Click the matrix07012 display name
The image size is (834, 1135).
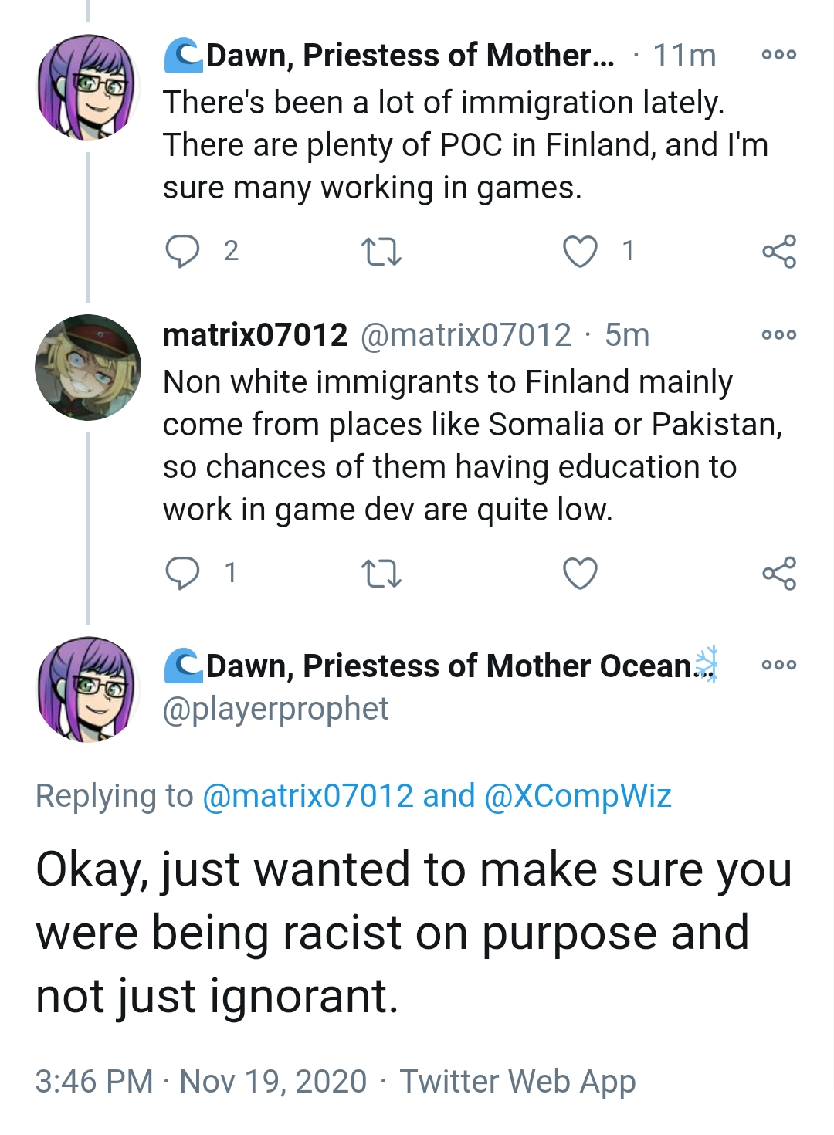(x=255, y=335)
